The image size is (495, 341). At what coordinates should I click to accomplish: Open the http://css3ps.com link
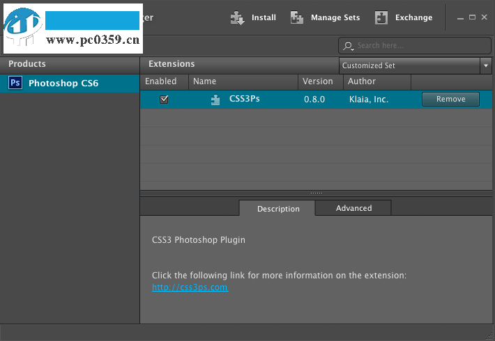(x=190, y=287)
